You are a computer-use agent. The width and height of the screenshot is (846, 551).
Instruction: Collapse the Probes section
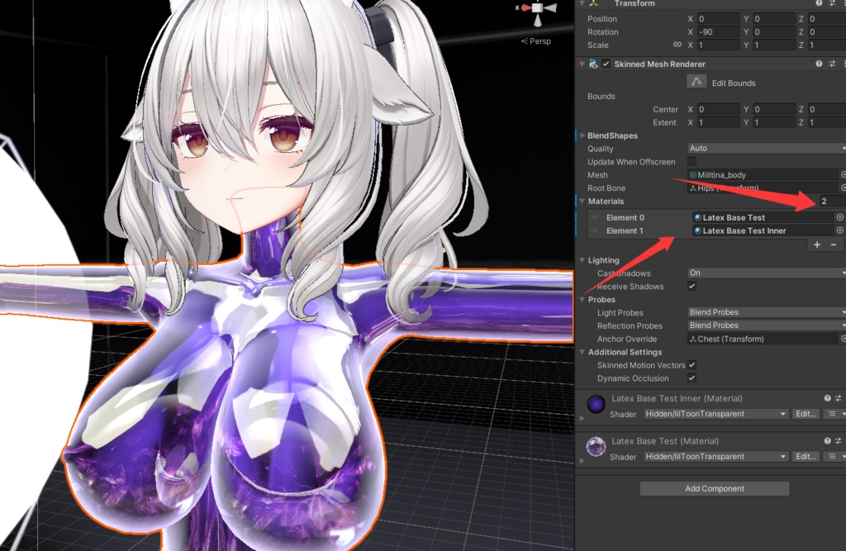(x=582, y=300)
